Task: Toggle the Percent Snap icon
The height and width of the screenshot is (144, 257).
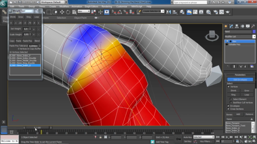Action: (126, 12)
